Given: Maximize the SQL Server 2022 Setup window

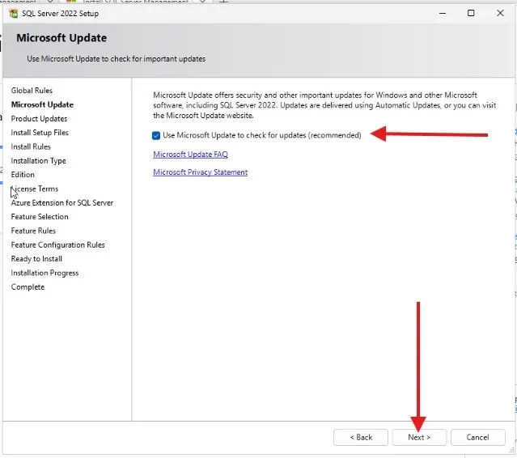Looking at the screenshot, I should [471, 13].
